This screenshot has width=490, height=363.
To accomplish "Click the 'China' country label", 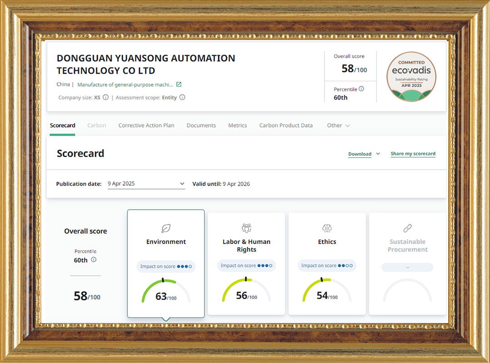I will [x=63, y=84].
